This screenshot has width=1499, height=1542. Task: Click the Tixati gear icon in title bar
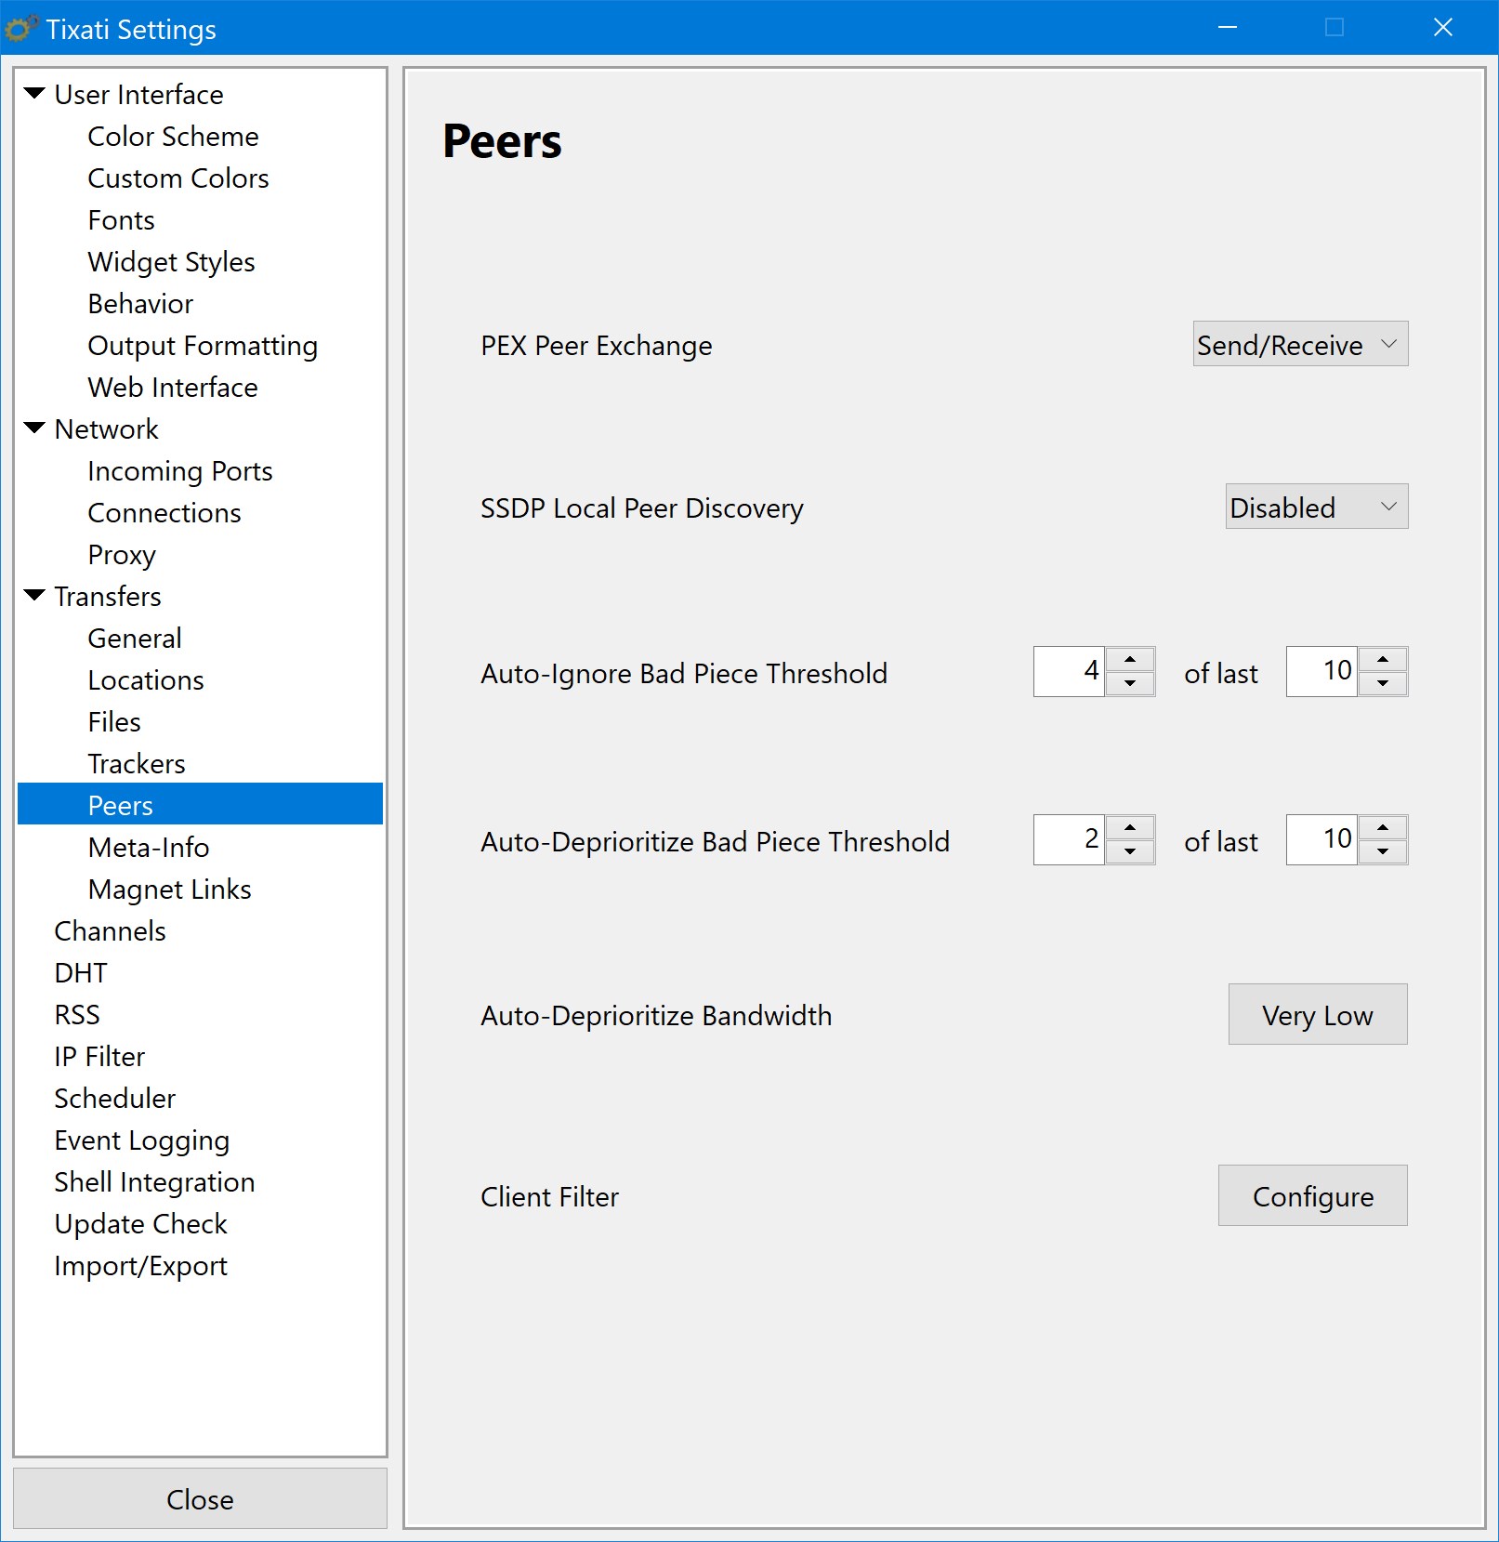[x=21, y=29]
